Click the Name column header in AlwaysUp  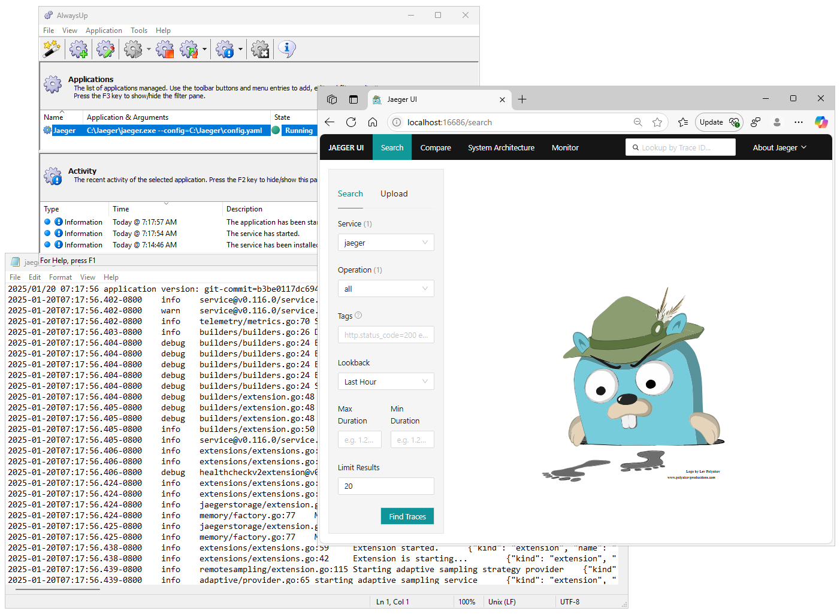pos(61,117)
